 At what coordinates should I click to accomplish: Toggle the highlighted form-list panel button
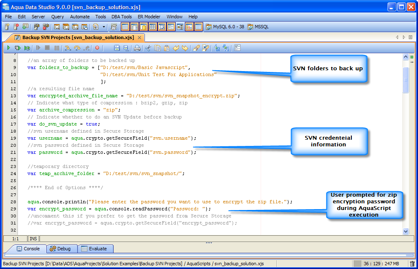tap(171, 27)
